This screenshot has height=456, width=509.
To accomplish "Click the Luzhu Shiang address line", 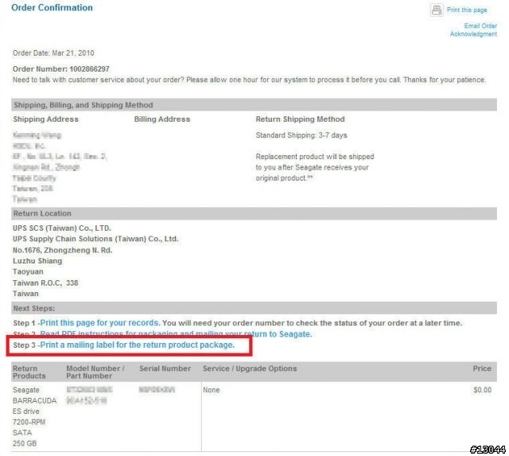I will [37, 261].
